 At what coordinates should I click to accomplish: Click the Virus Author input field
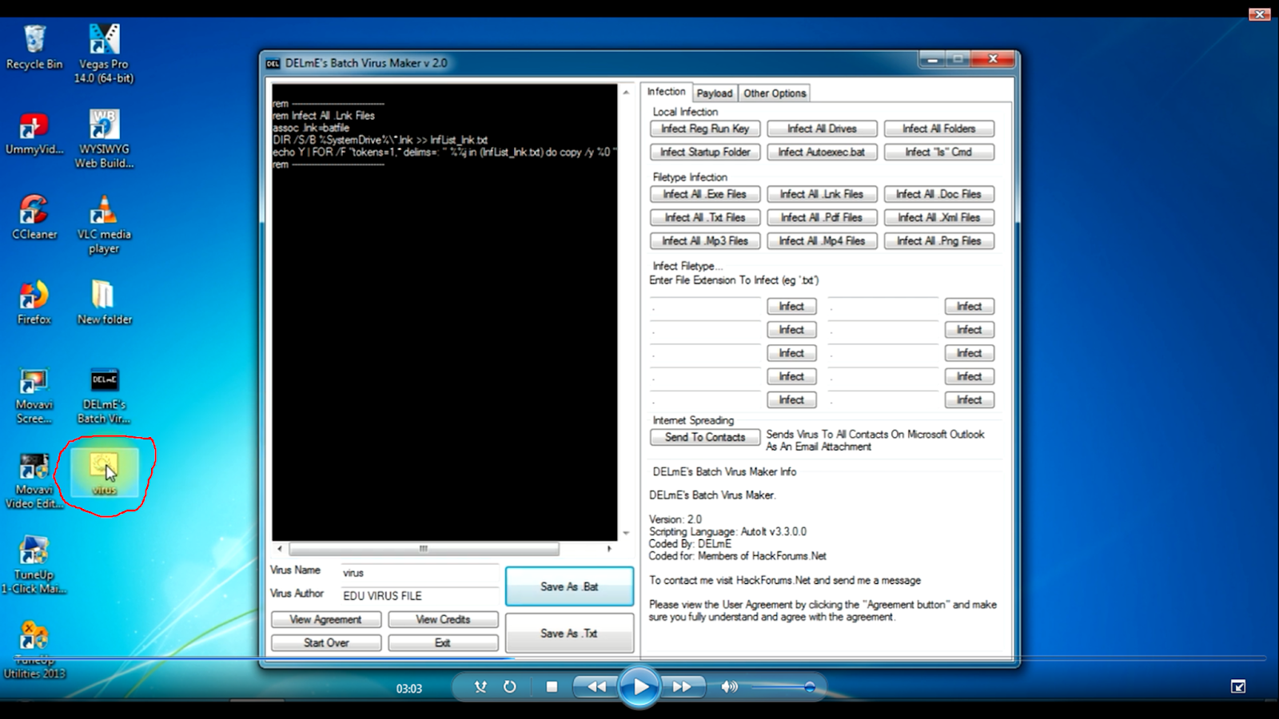(419, 596)
